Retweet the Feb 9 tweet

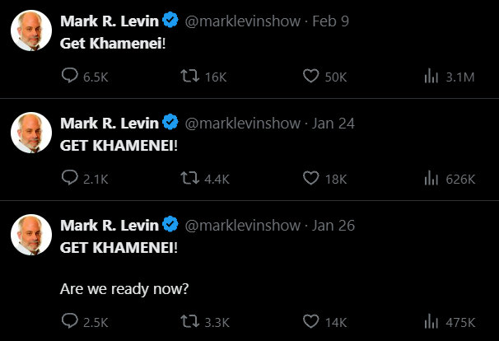tap(190, 77)
